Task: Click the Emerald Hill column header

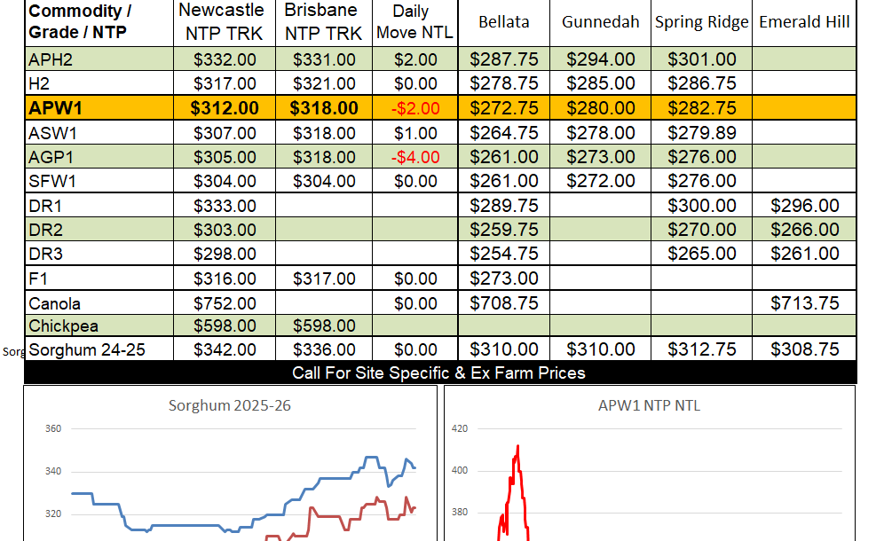Action: (x=804, y=22)
